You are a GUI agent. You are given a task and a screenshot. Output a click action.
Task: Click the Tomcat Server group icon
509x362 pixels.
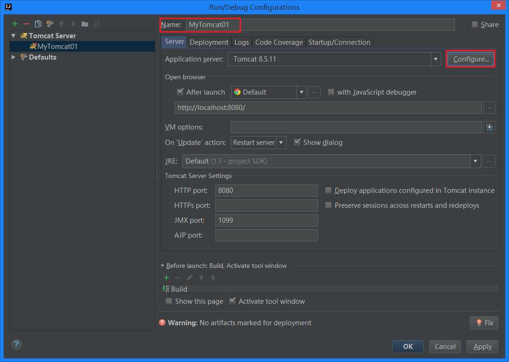tap(23, 36)
